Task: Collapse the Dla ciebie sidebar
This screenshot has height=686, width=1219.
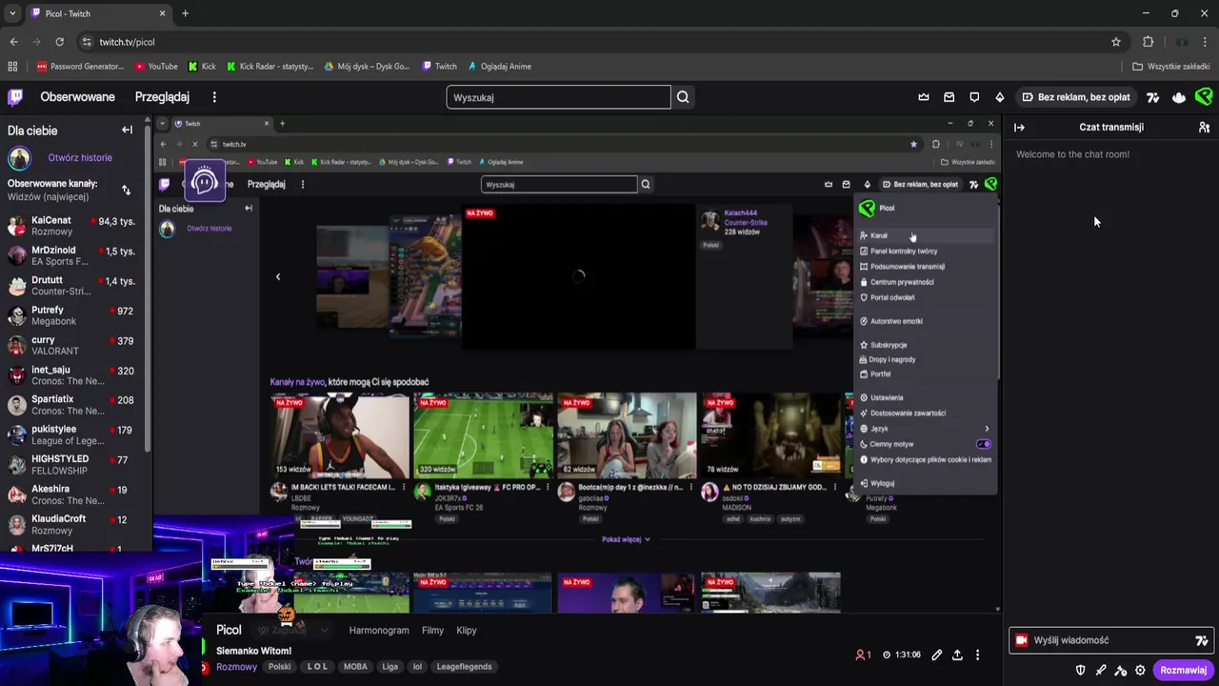Action: point(127,131)
